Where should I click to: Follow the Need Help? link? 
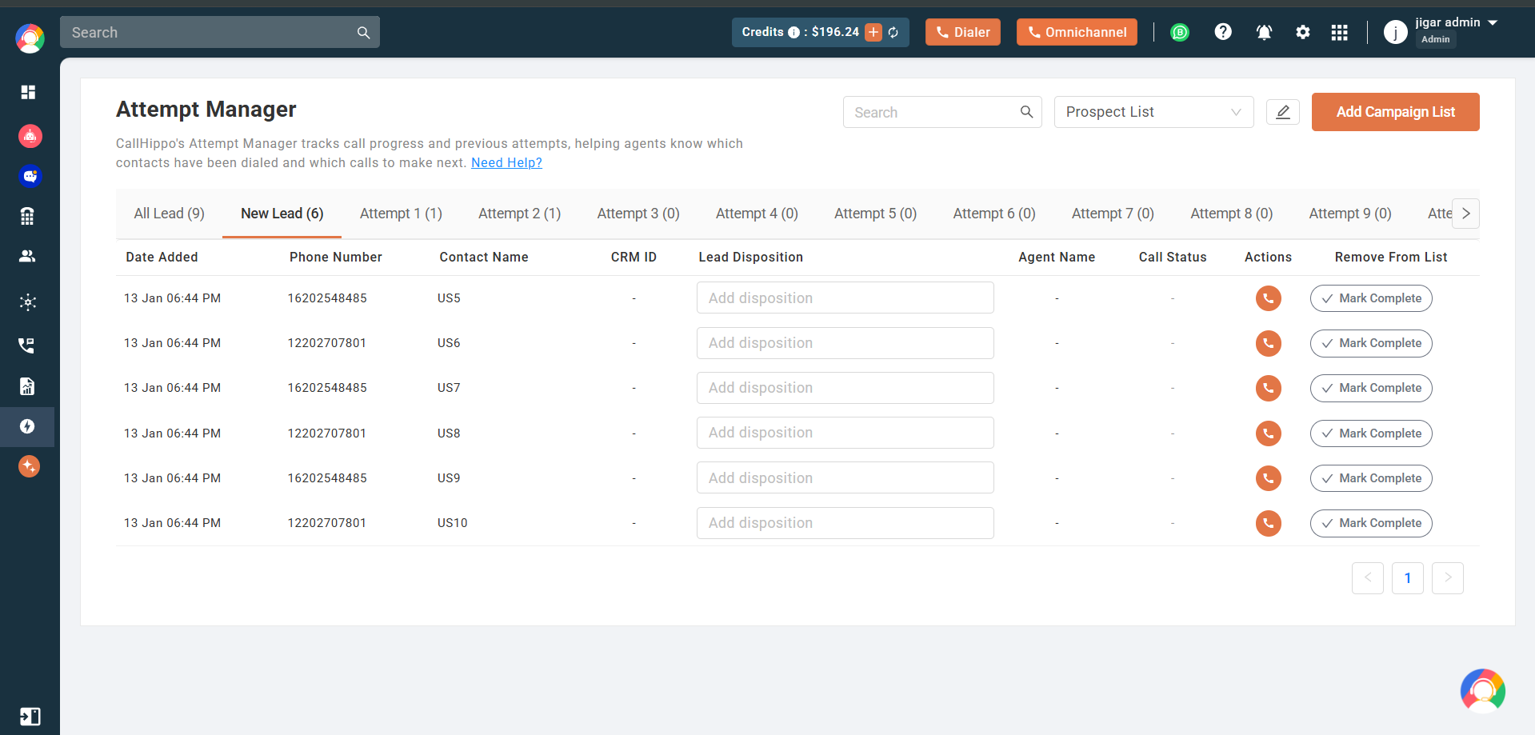(x=506, y=162)
